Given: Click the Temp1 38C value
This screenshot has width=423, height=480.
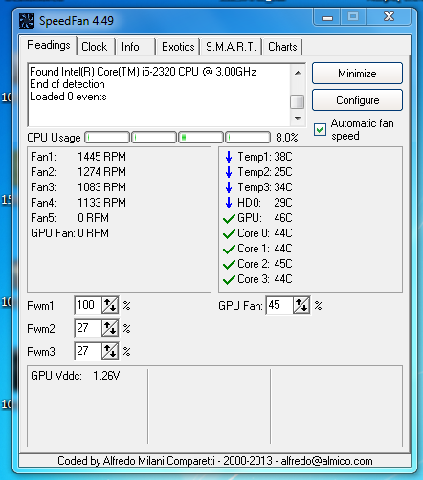Looking at the screenshot, I should pos(283,157).
